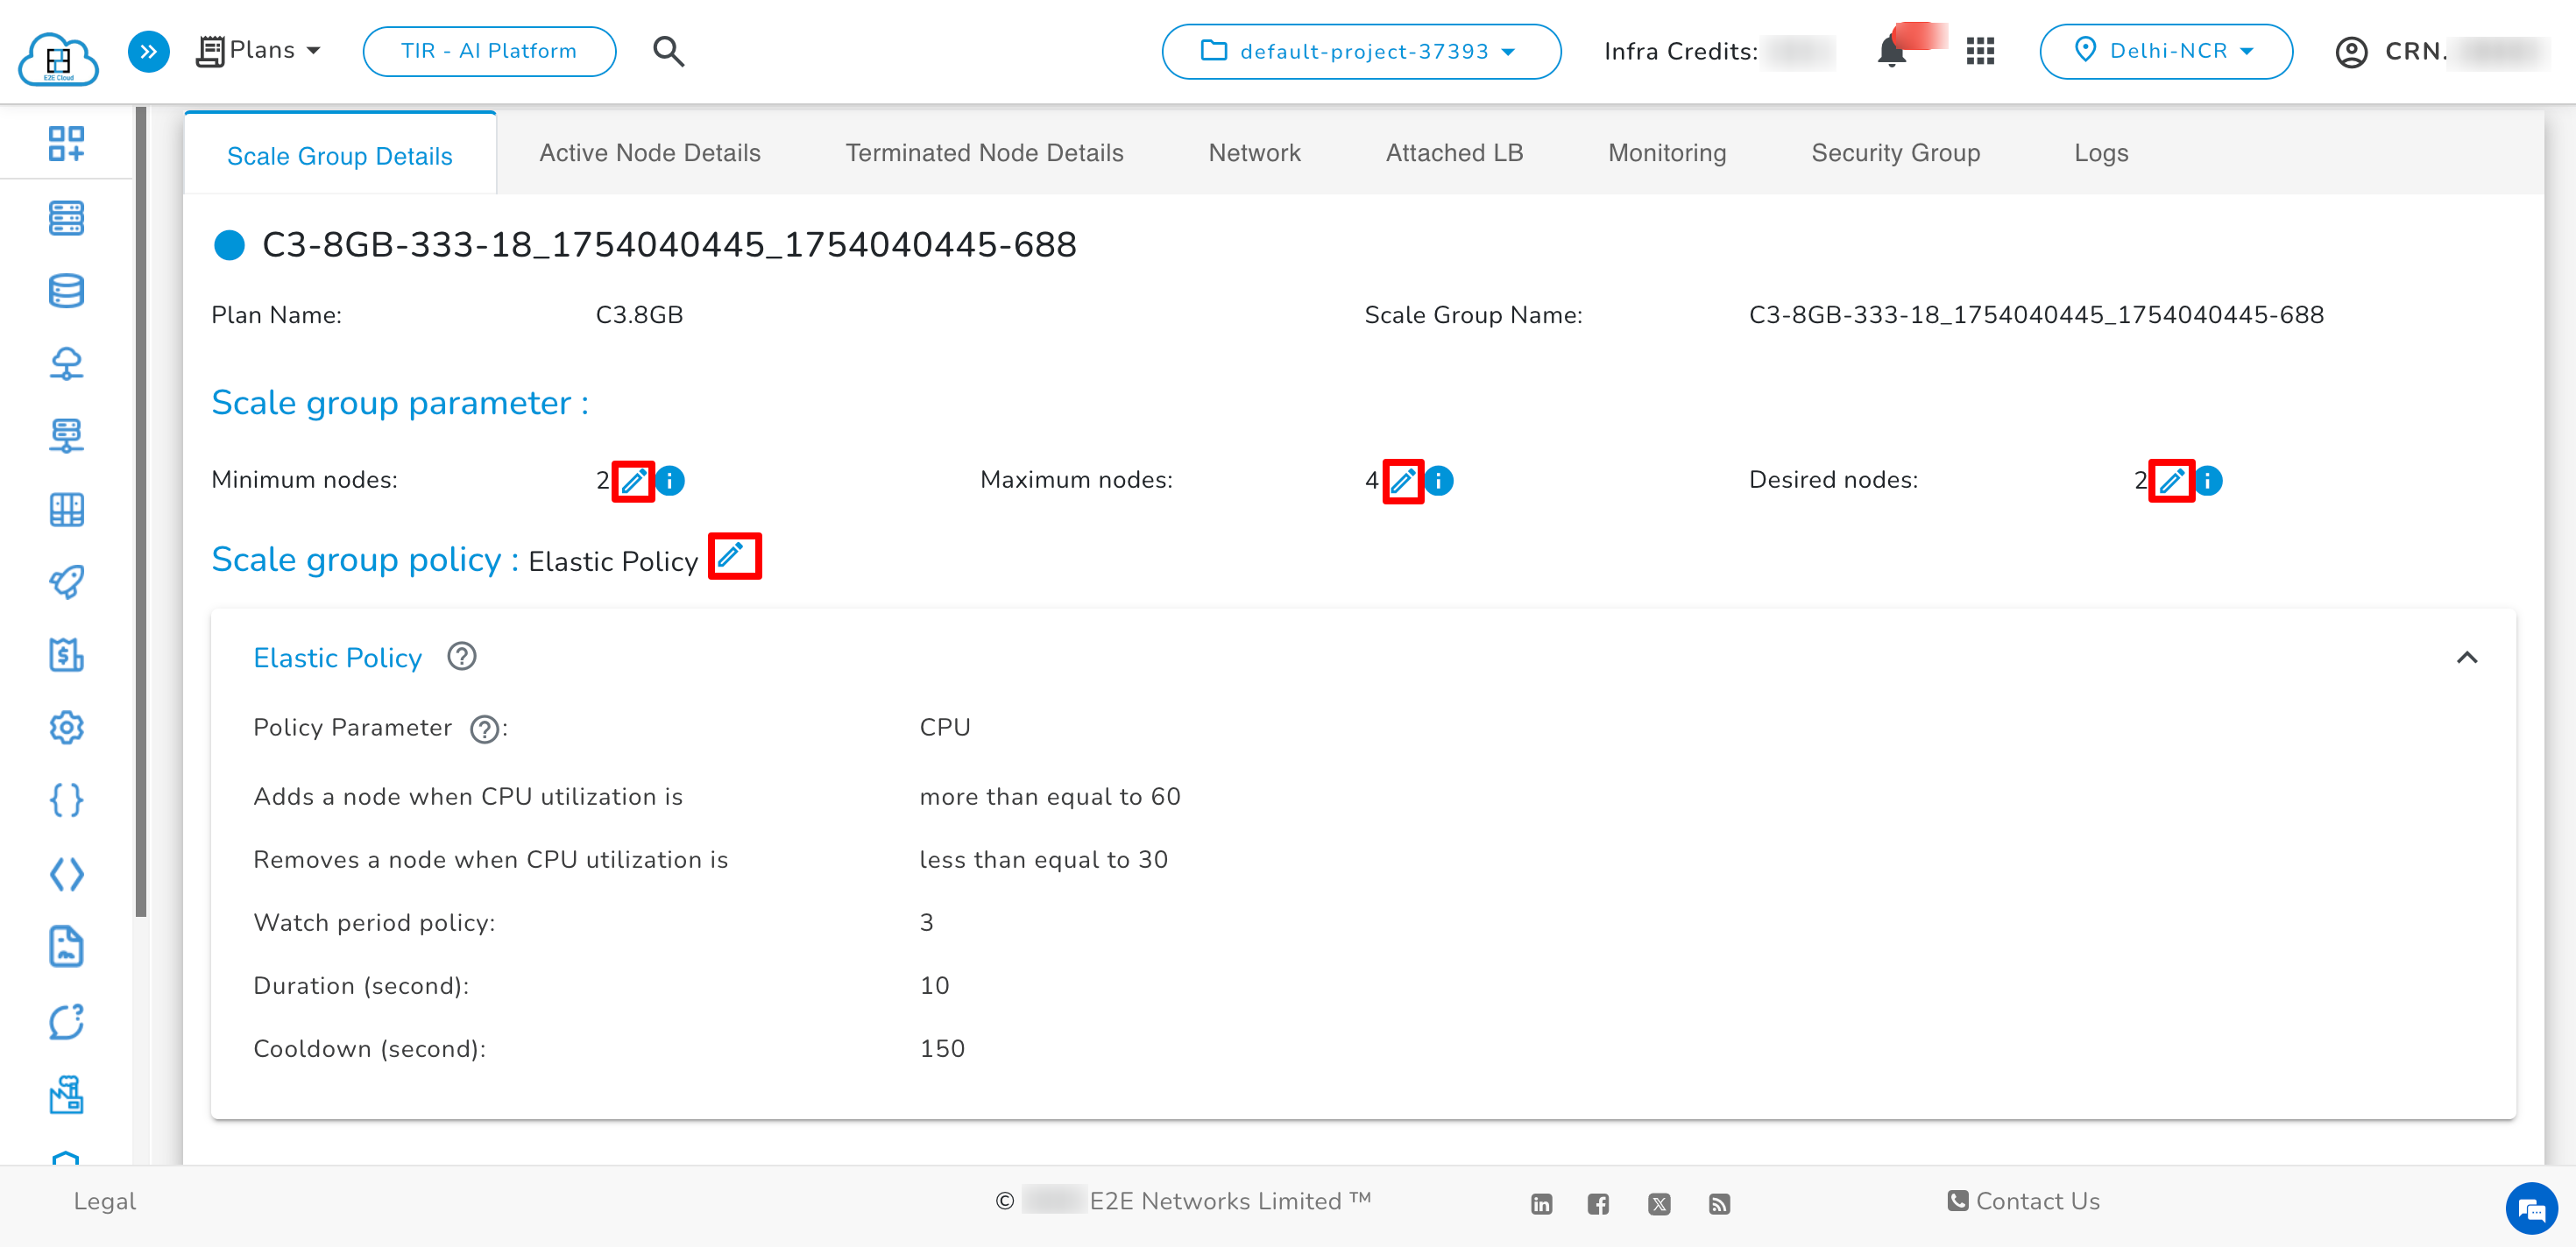Click the E2E Cloud logo

tap(60, 58)
